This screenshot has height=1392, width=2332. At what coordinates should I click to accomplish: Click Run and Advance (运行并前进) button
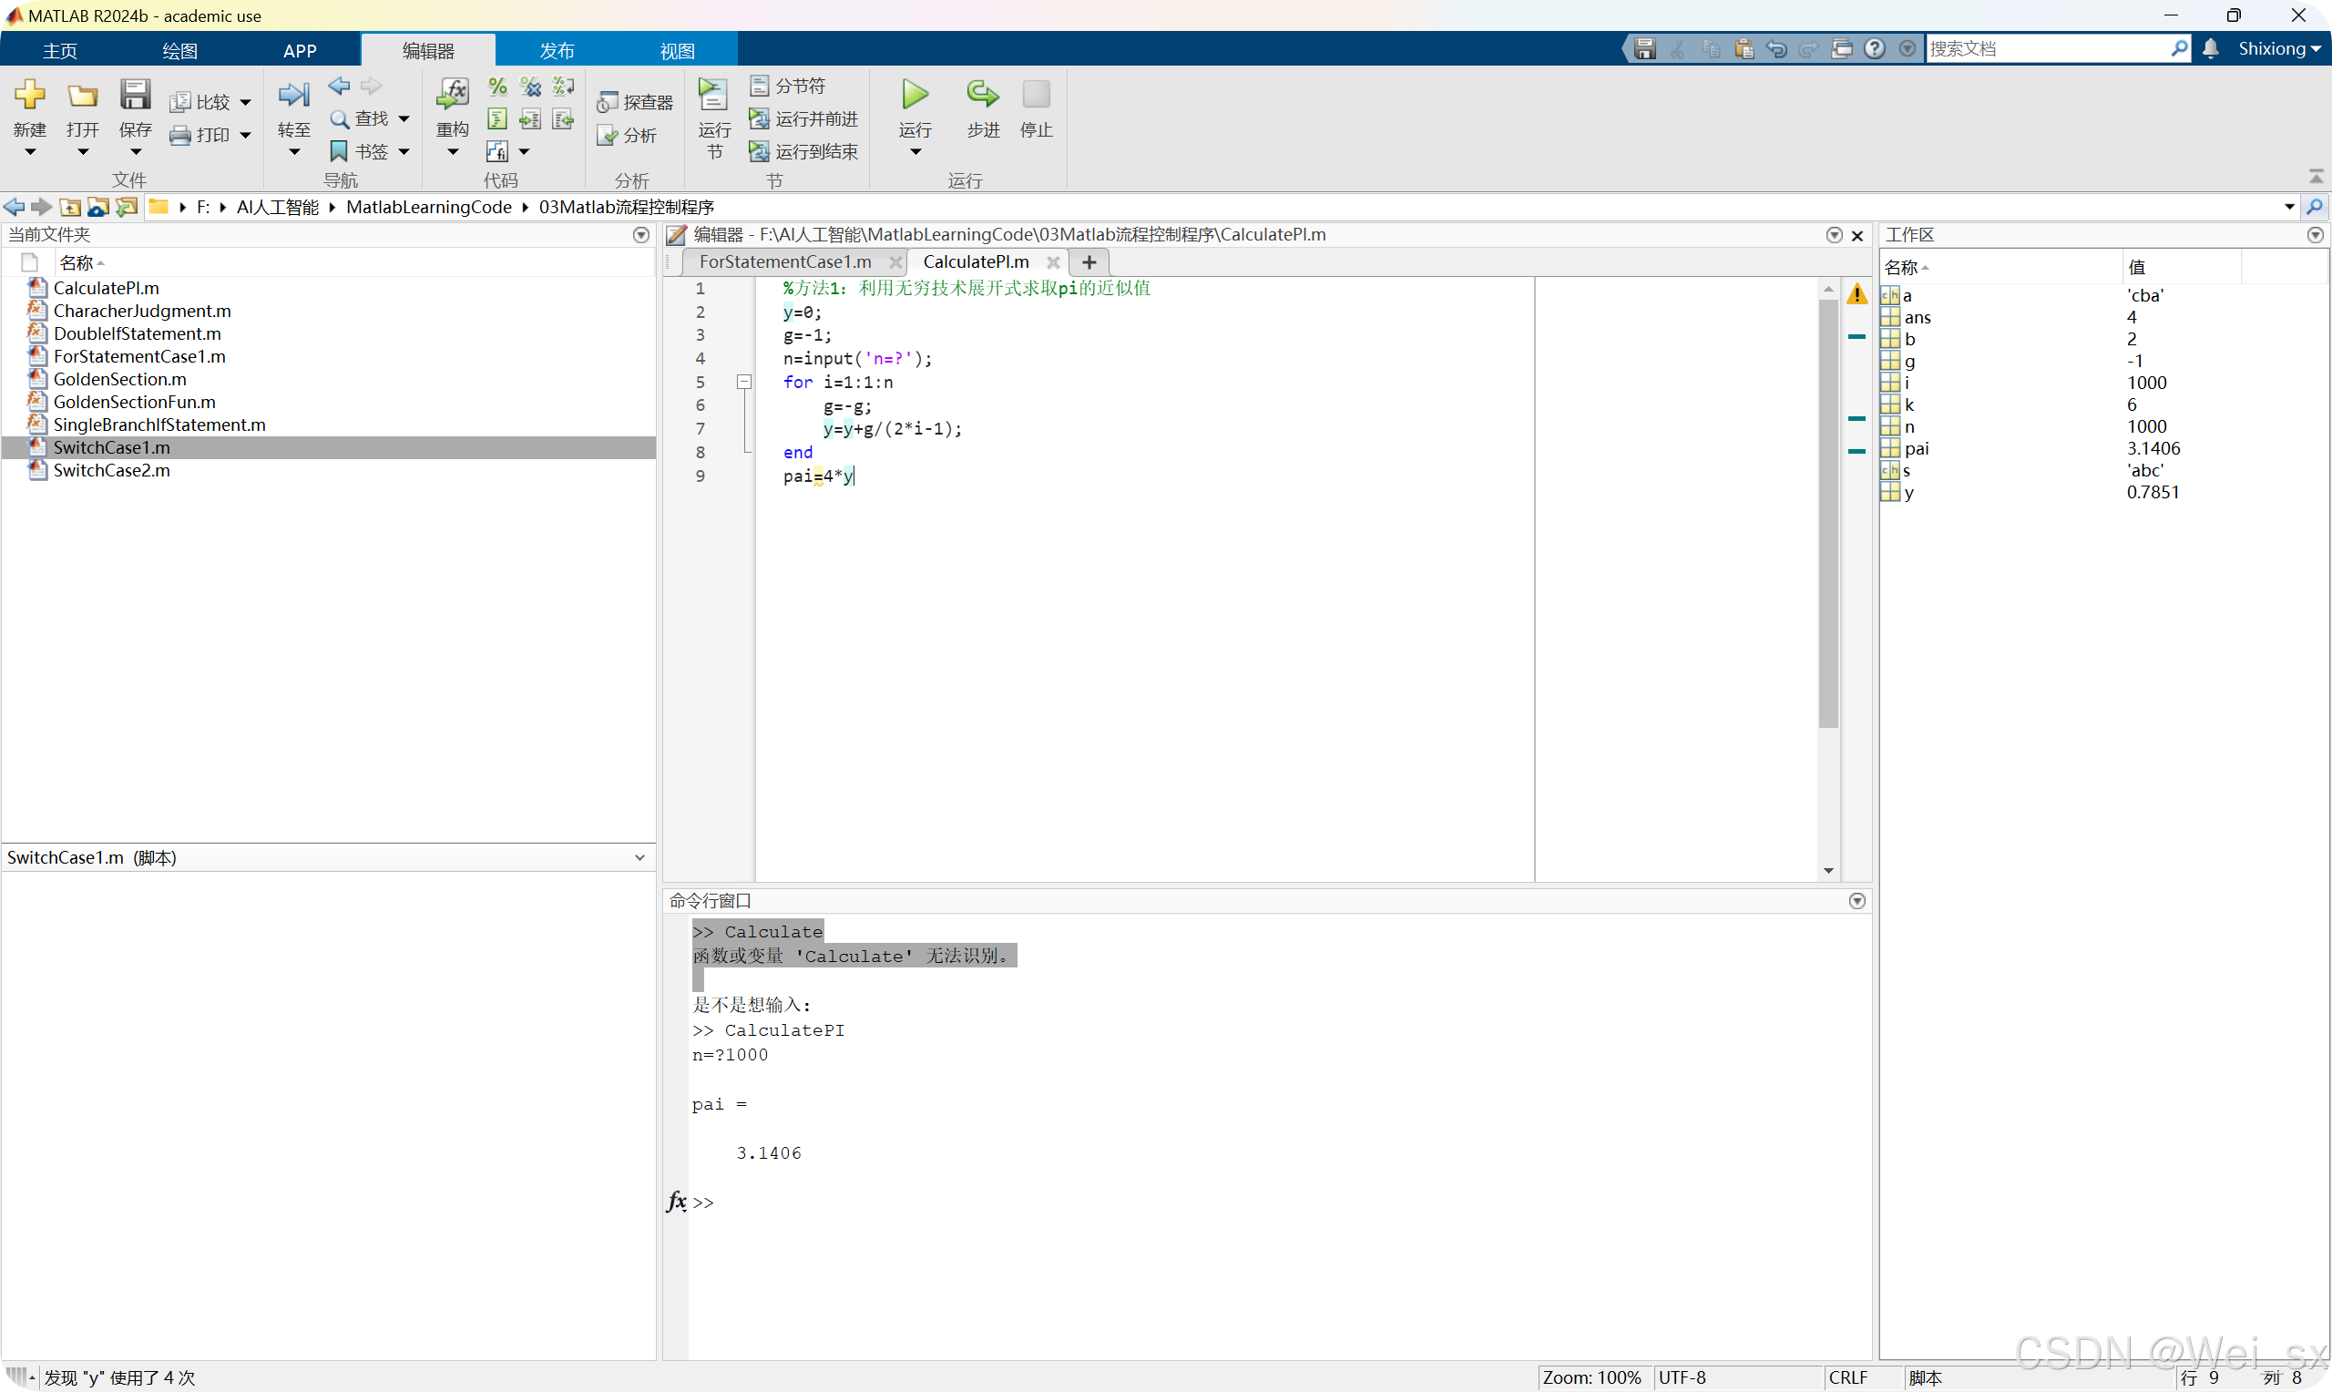(x=804, y=119)
